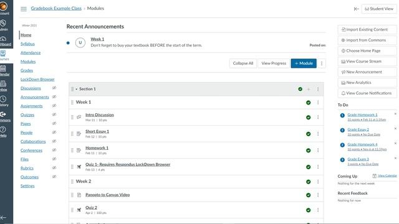Open the Grade Exam 3 to-do link
This screenshot has height=224, width=399.
358,159
